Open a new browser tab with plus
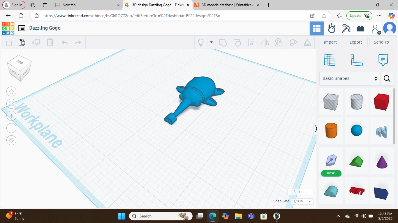Screen dimensions: 398x223 point(268,5)
